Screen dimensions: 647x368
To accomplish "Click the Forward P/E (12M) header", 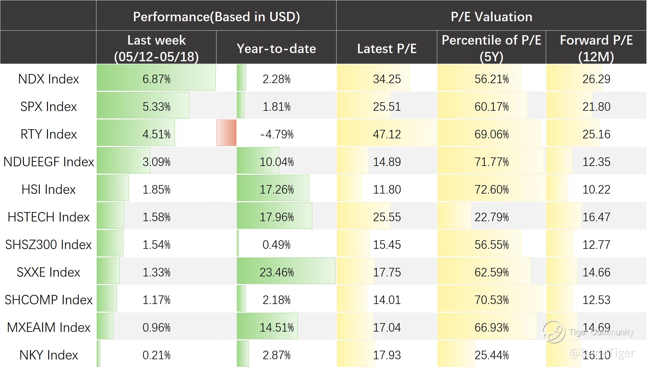I will (x=596, y=48).
